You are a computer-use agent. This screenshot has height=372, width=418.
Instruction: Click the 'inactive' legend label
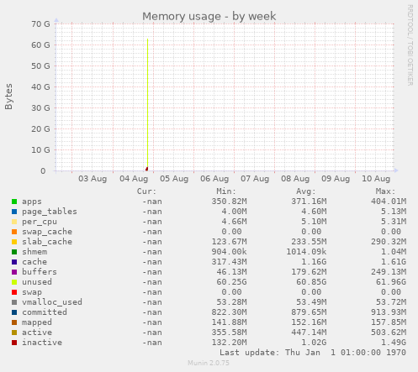pos(42,343)
